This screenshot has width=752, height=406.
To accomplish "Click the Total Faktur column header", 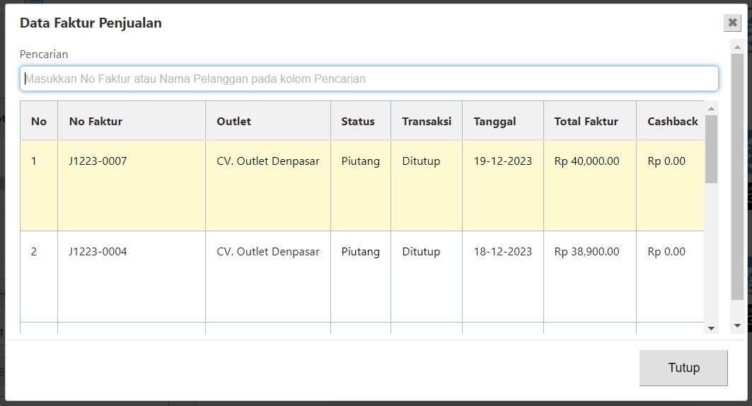I will 586,122.
